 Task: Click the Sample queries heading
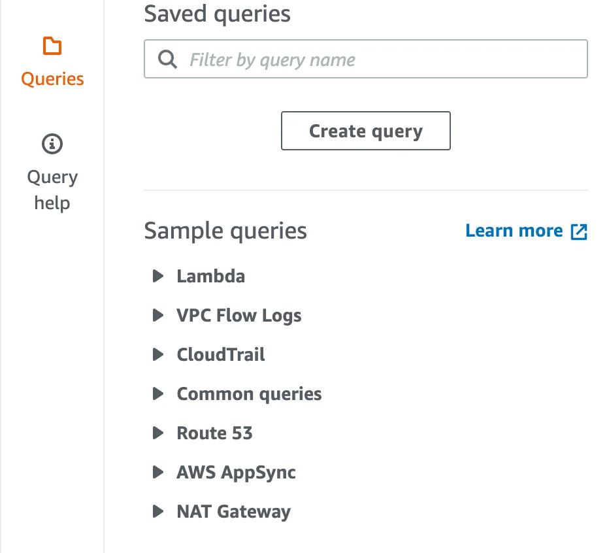[x=225, y=231]
